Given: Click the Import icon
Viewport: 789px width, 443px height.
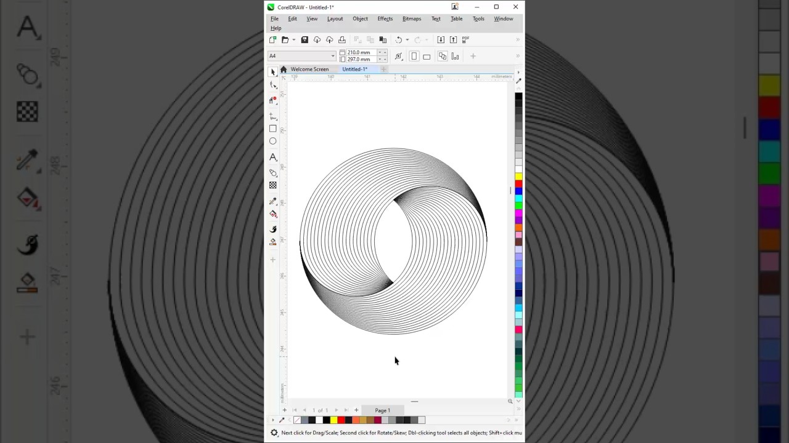Looking at the screenshot, I should (x=441, y=40).
